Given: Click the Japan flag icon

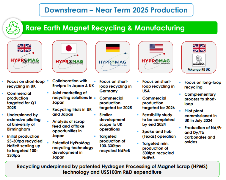Looking at the screenshot, I should 69,48.
